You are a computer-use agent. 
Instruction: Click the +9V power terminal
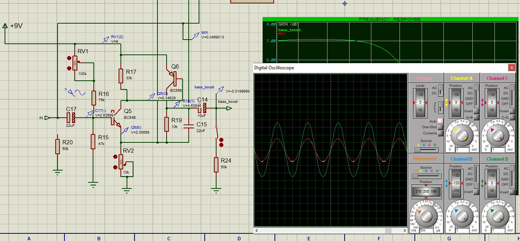click(x=5, y=26)
